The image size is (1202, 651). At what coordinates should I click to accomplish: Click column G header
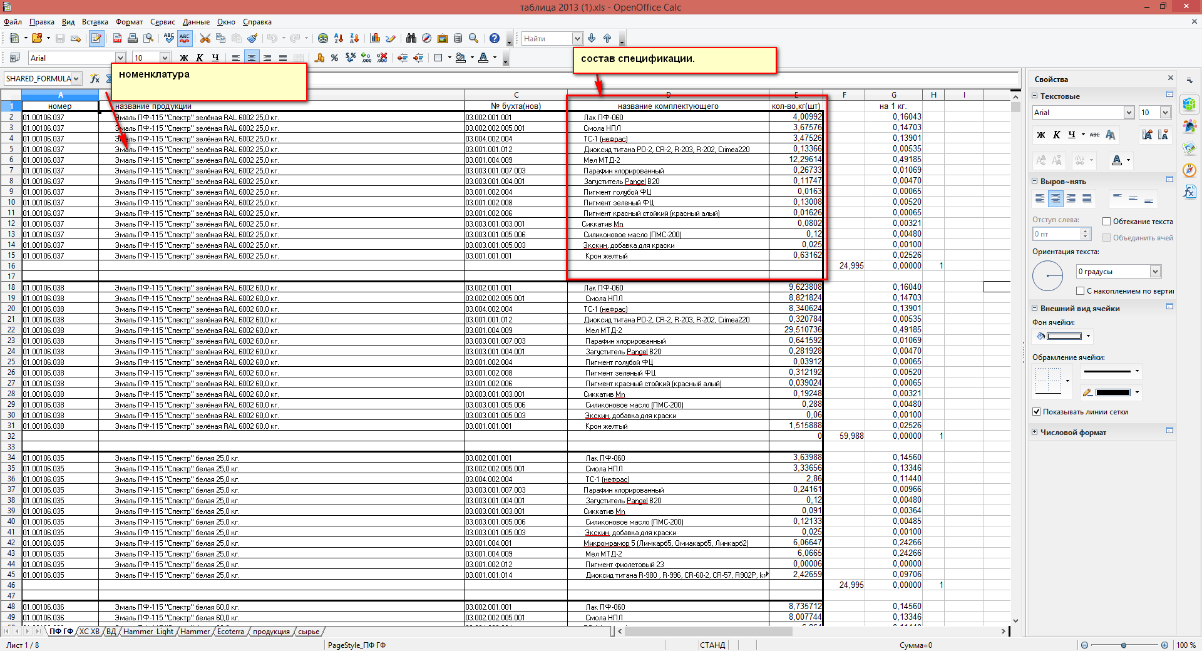893,95
